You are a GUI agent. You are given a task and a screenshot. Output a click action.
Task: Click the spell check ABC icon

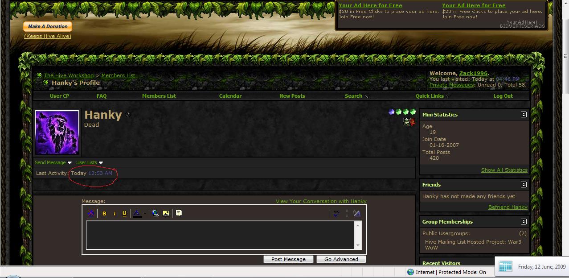[336, 213]
